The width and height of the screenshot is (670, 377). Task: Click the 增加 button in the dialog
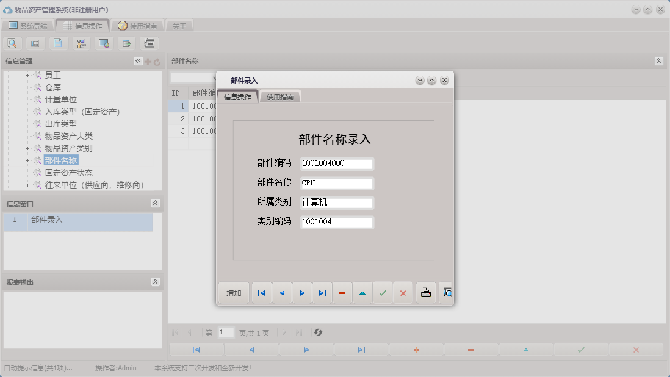[x=232, y=293]
